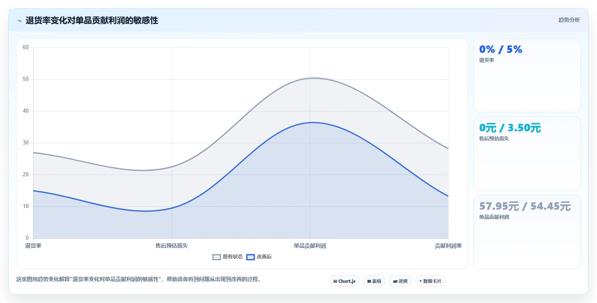Open the 售后预估损失 data card
Viewport: 597px width, 303px height.
(527, 154)
